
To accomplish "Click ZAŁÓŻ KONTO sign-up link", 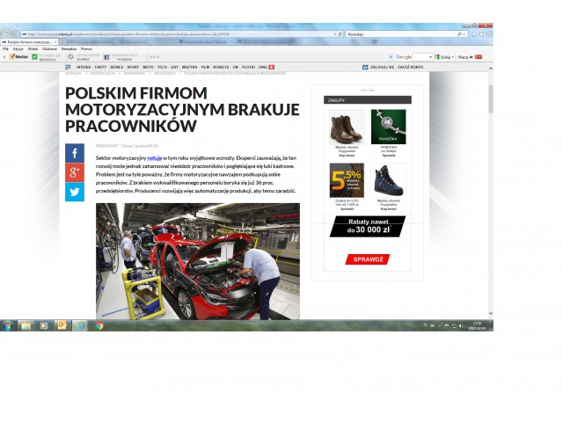I will click(x=410, y=67).
